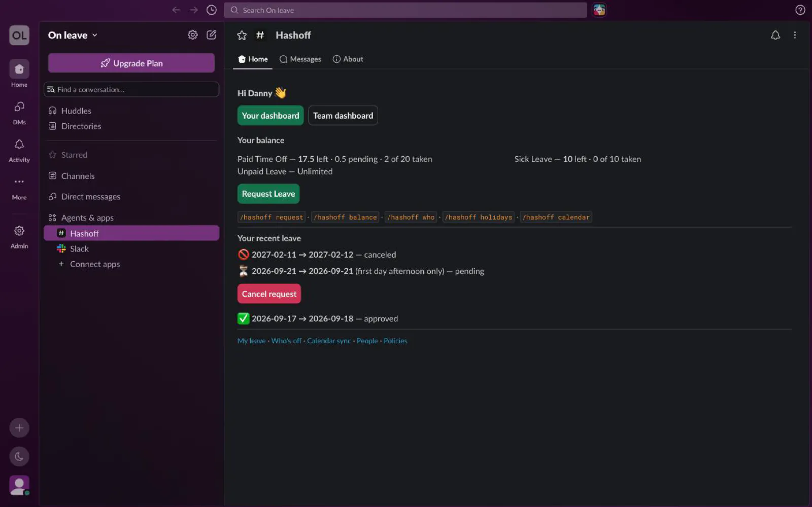Open the notification bell for Hashoff

tap(775, 35)
